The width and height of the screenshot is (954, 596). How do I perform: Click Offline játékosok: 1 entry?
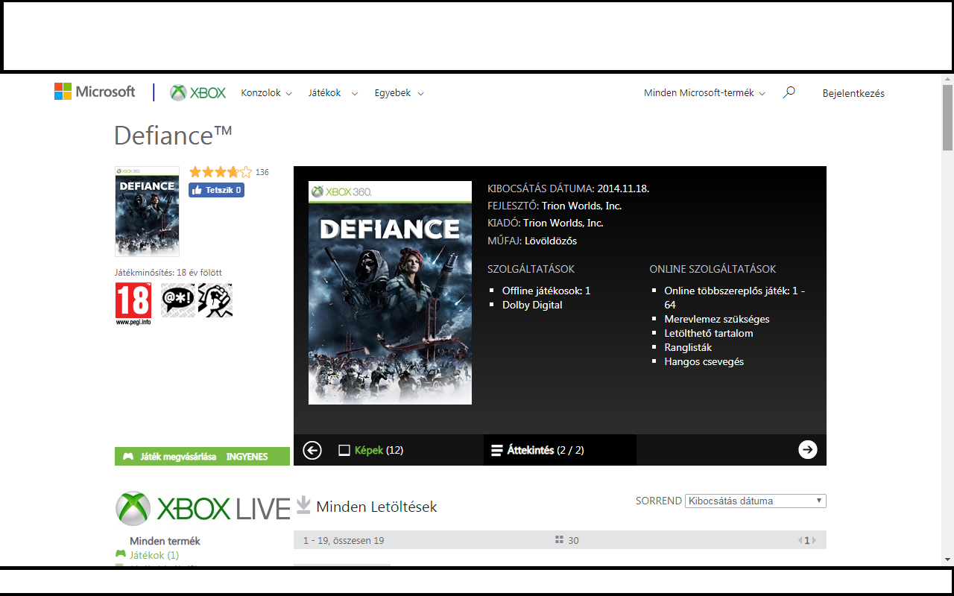point(546,291)
